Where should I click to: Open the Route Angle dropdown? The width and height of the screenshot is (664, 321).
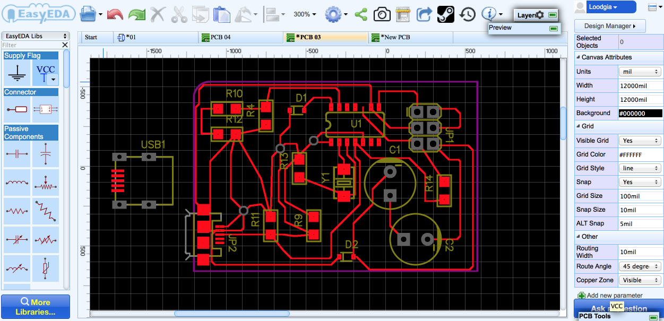click(640, 266)
